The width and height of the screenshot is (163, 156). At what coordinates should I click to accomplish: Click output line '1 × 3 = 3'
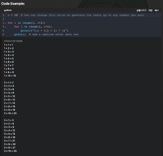pos(9,52)
